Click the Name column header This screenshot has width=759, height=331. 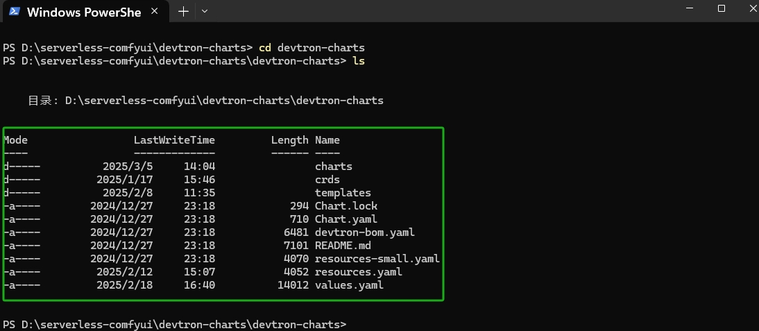(x=327, y=140)
